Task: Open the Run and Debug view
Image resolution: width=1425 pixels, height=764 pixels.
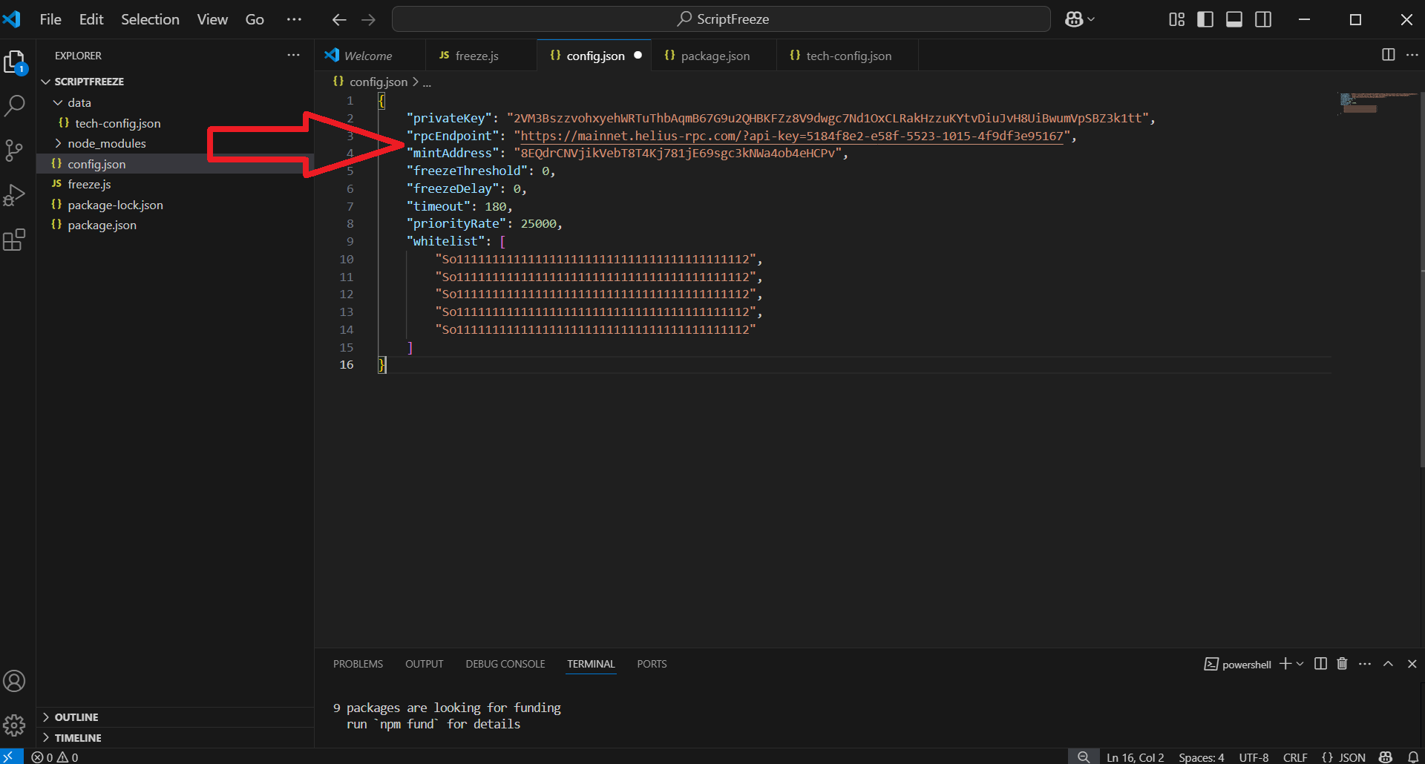Action: [x=15, y=195]
